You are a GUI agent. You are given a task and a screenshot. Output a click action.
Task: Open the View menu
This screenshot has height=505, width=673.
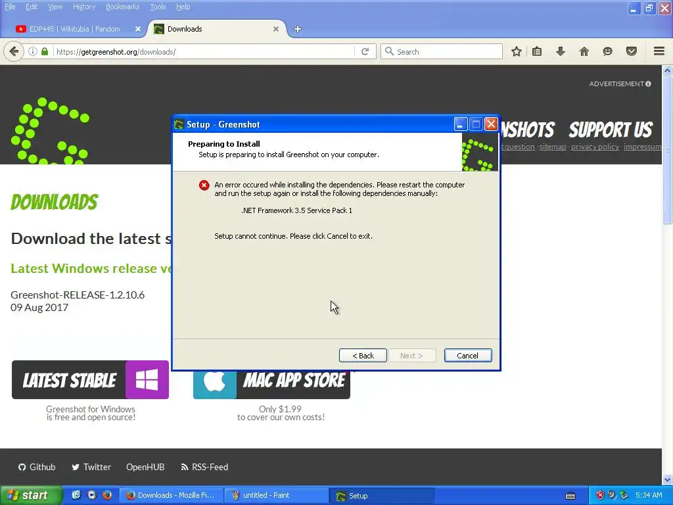[x=55, y=7]
